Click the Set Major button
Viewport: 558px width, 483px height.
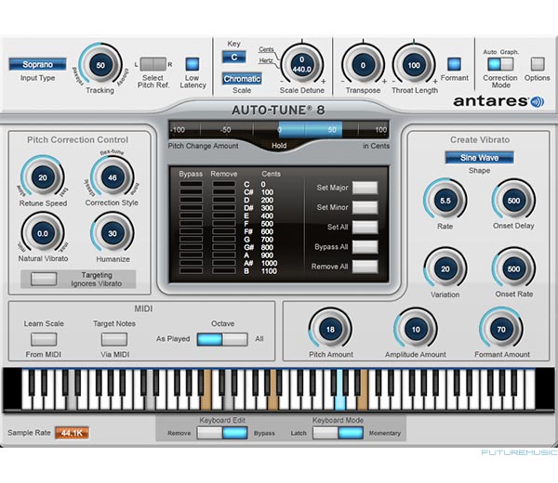(x=365, y=188)
